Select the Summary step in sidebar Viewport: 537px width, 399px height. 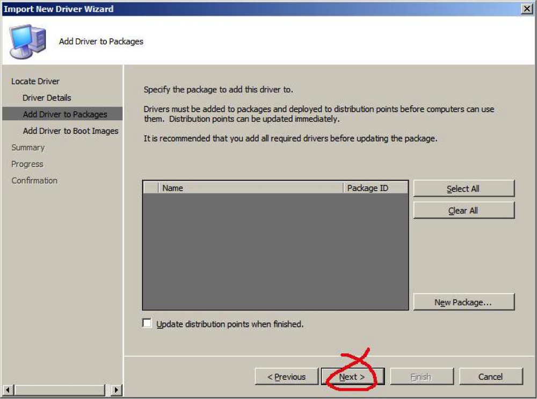pyautogui.click(x=28, y=147)
